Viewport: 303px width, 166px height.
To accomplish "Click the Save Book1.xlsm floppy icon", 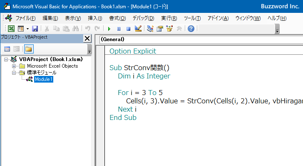I will coord(35,29).
